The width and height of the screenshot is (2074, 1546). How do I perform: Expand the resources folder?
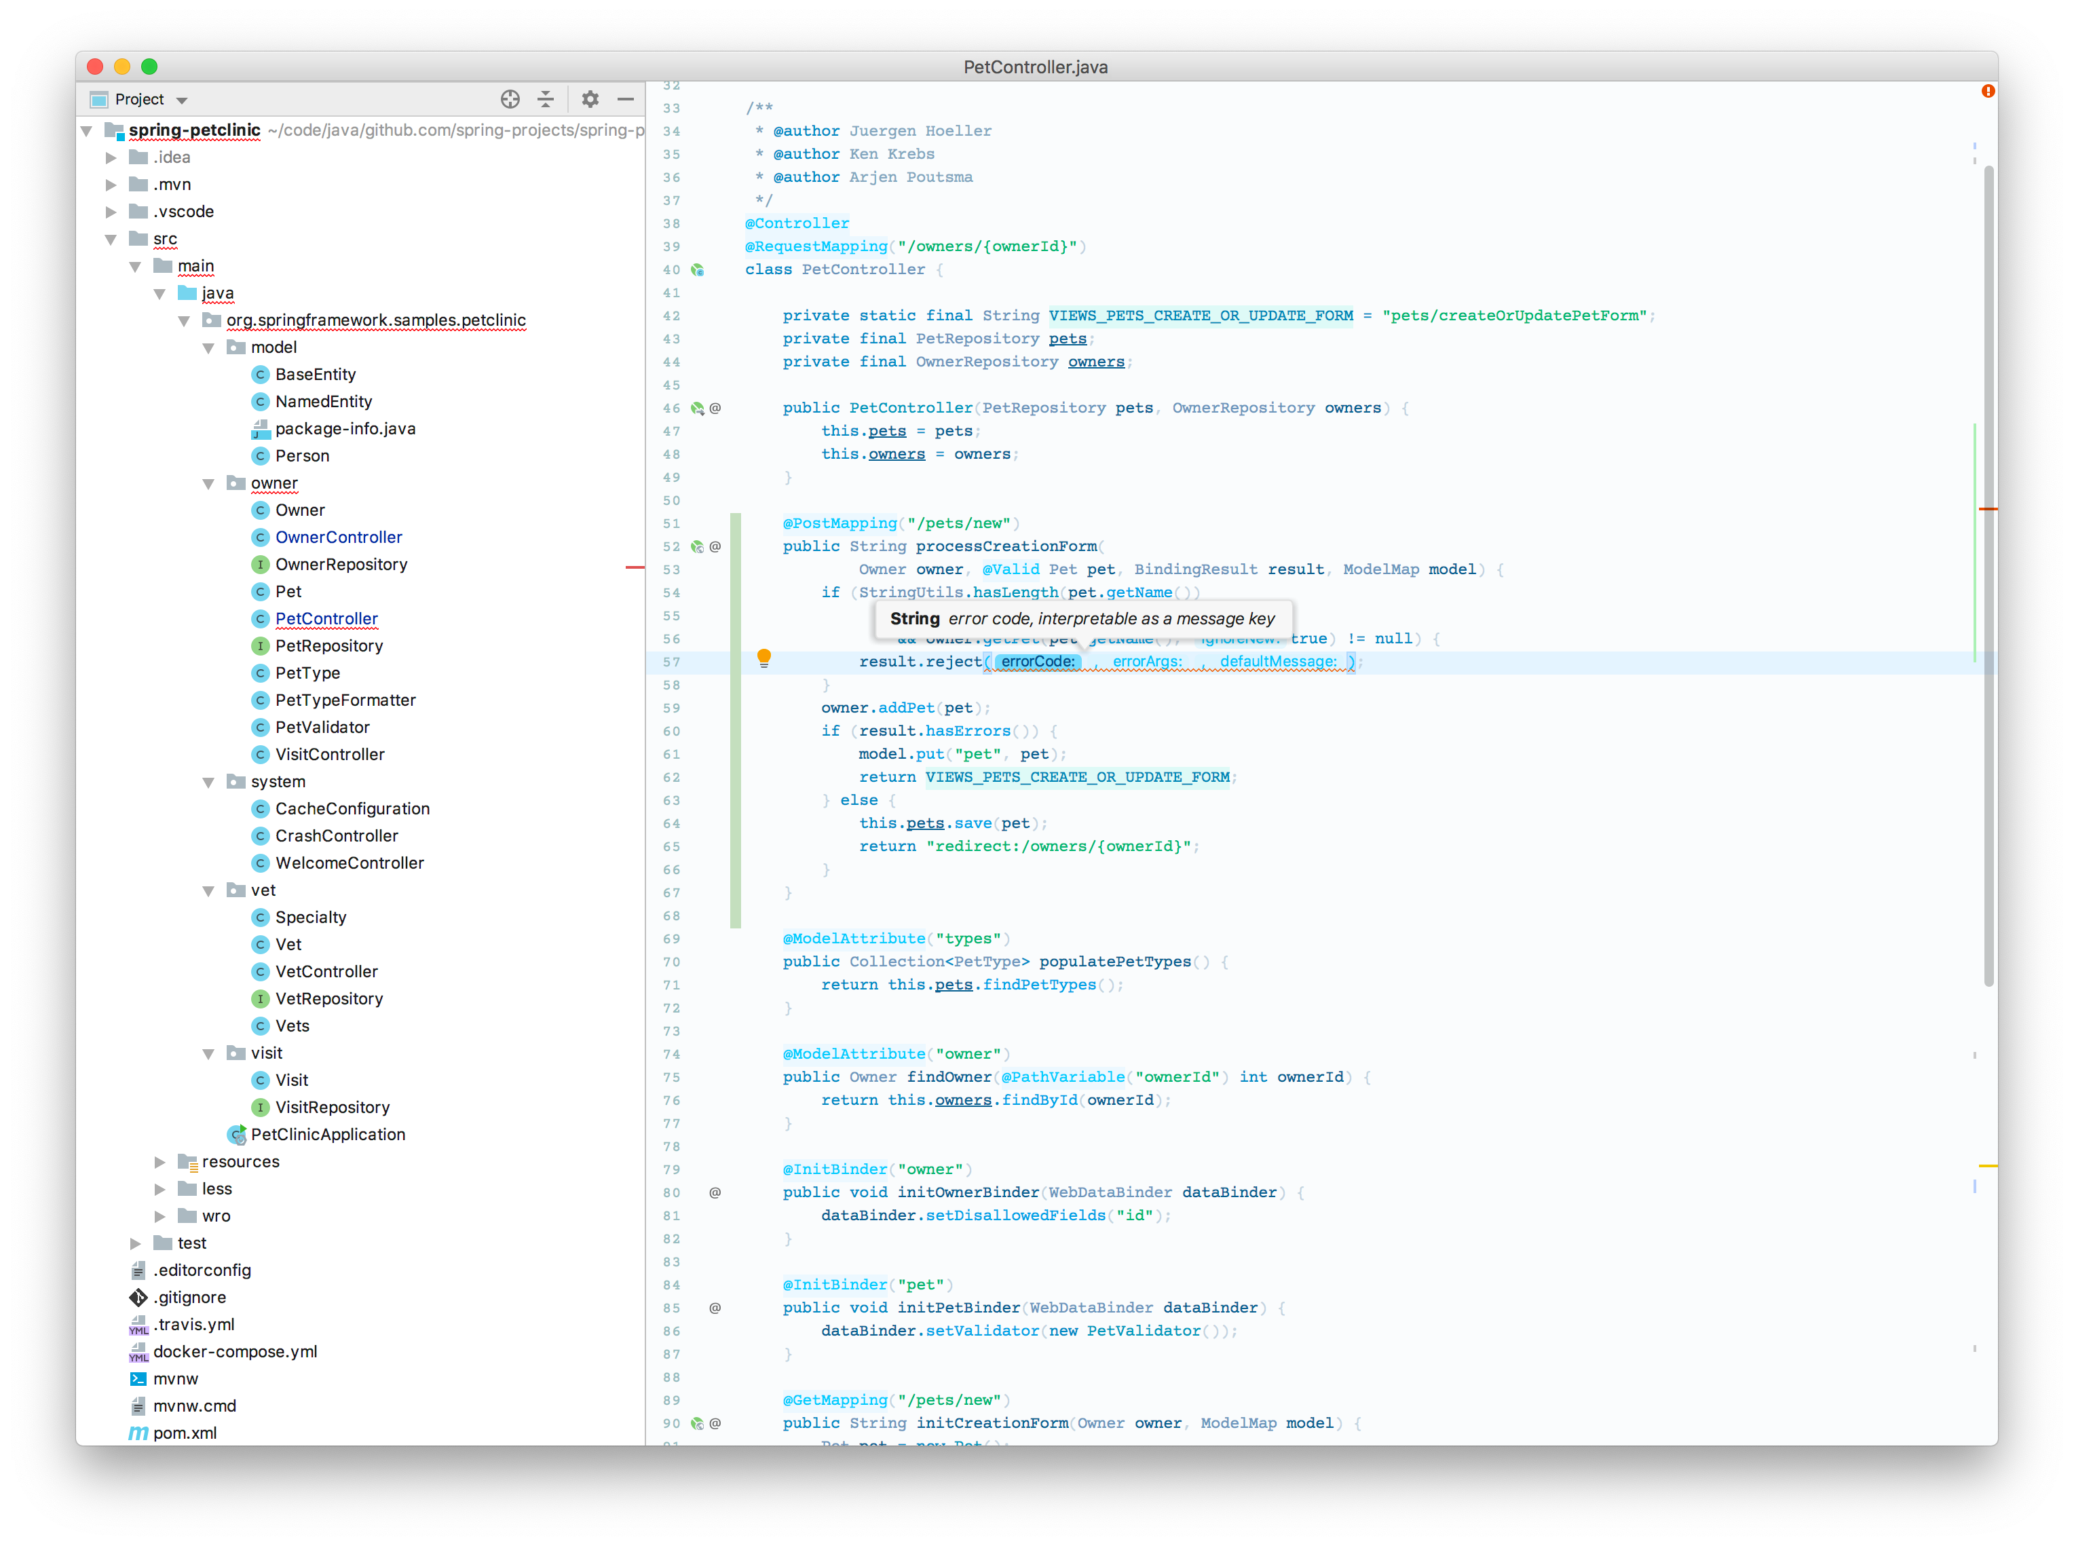159,1163
